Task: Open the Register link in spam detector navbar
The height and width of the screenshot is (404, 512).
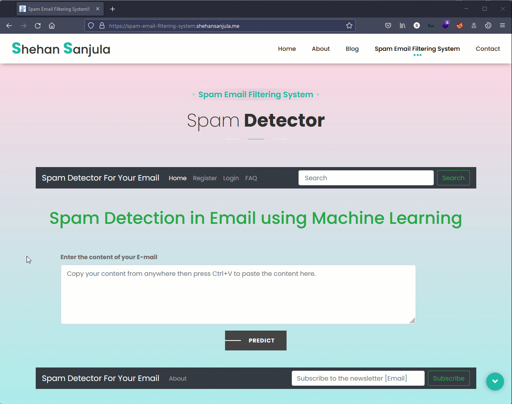Action: click(x=205, y=178)
